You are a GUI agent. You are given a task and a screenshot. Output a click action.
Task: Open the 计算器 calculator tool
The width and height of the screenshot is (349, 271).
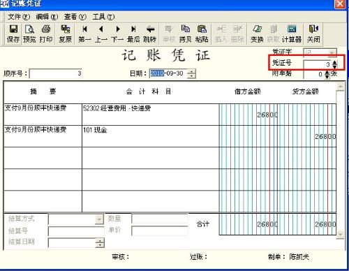[292, 34]
